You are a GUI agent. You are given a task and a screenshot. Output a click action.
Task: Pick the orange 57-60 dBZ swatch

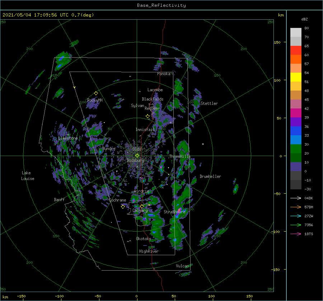(296, 59)
